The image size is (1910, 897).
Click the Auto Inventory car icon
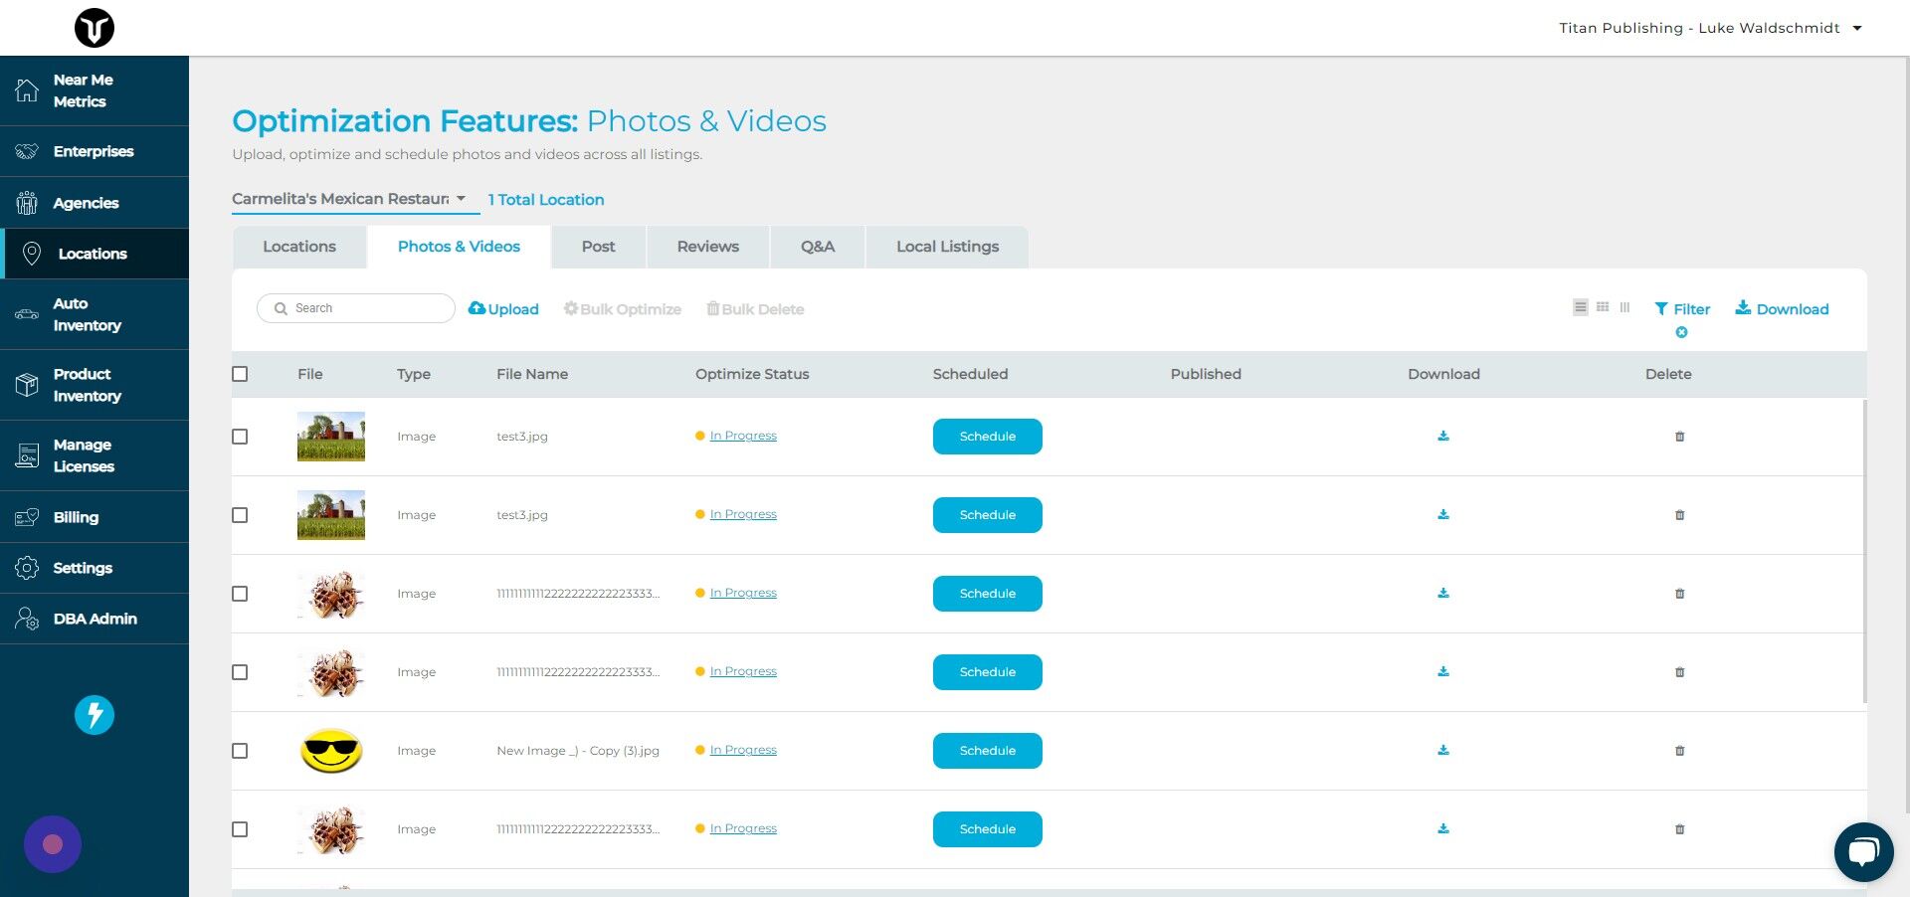coord(28,313)
